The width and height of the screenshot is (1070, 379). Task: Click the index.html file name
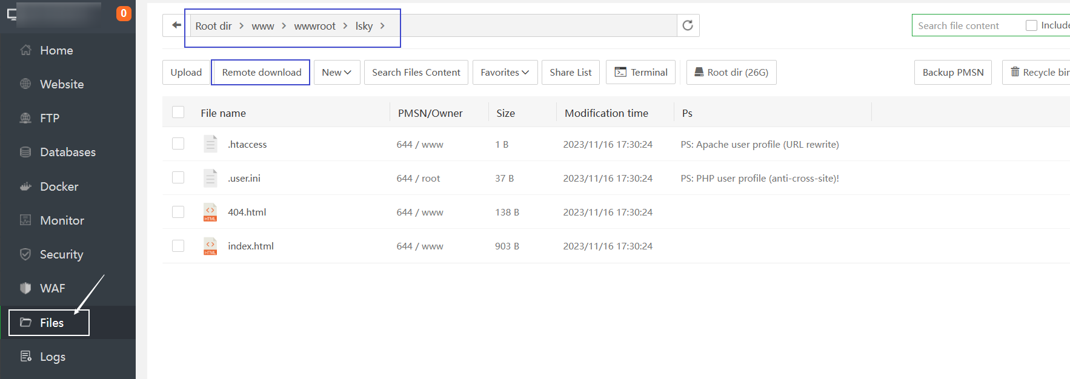[x=251, y=246]
